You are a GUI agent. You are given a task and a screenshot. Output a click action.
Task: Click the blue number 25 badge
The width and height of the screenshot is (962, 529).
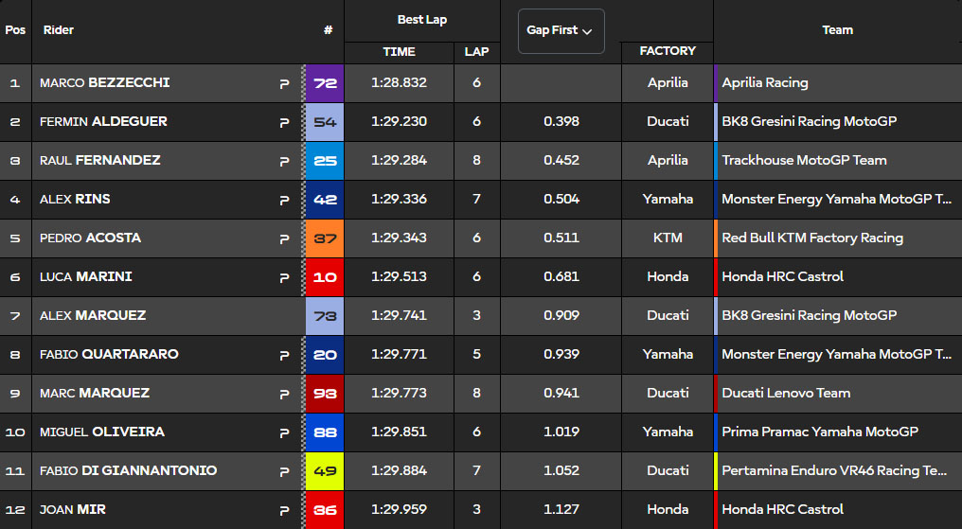tap(325, 161)
